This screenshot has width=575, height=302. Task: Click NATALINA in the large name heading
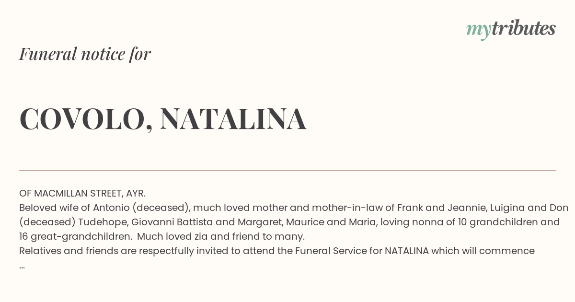(233, 119)
